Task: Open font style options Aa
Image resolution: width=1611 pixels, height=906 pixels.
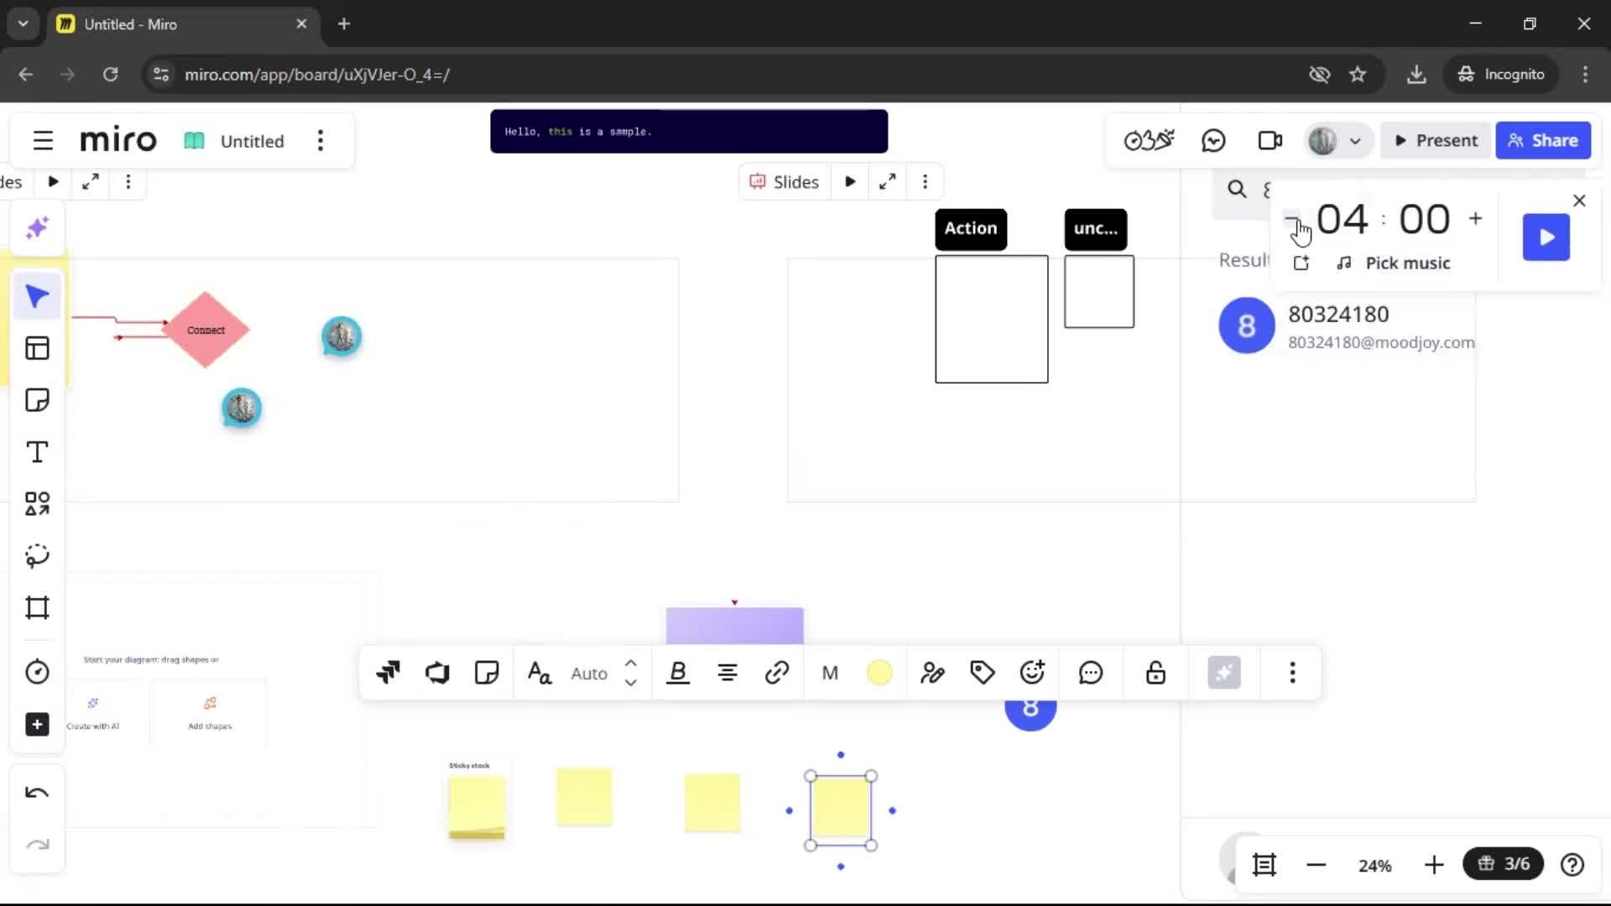Action: (539, 673)
